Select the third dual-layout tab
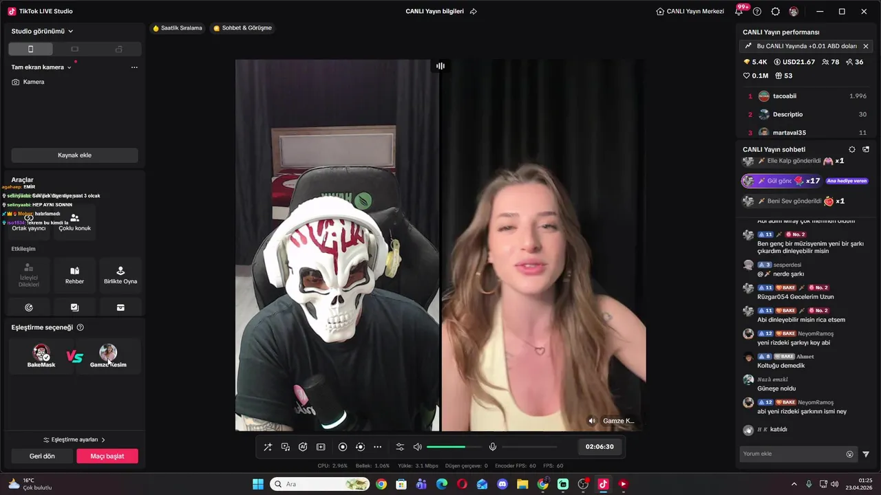Screen dimensions: 881x495 [x=118, y=49]
